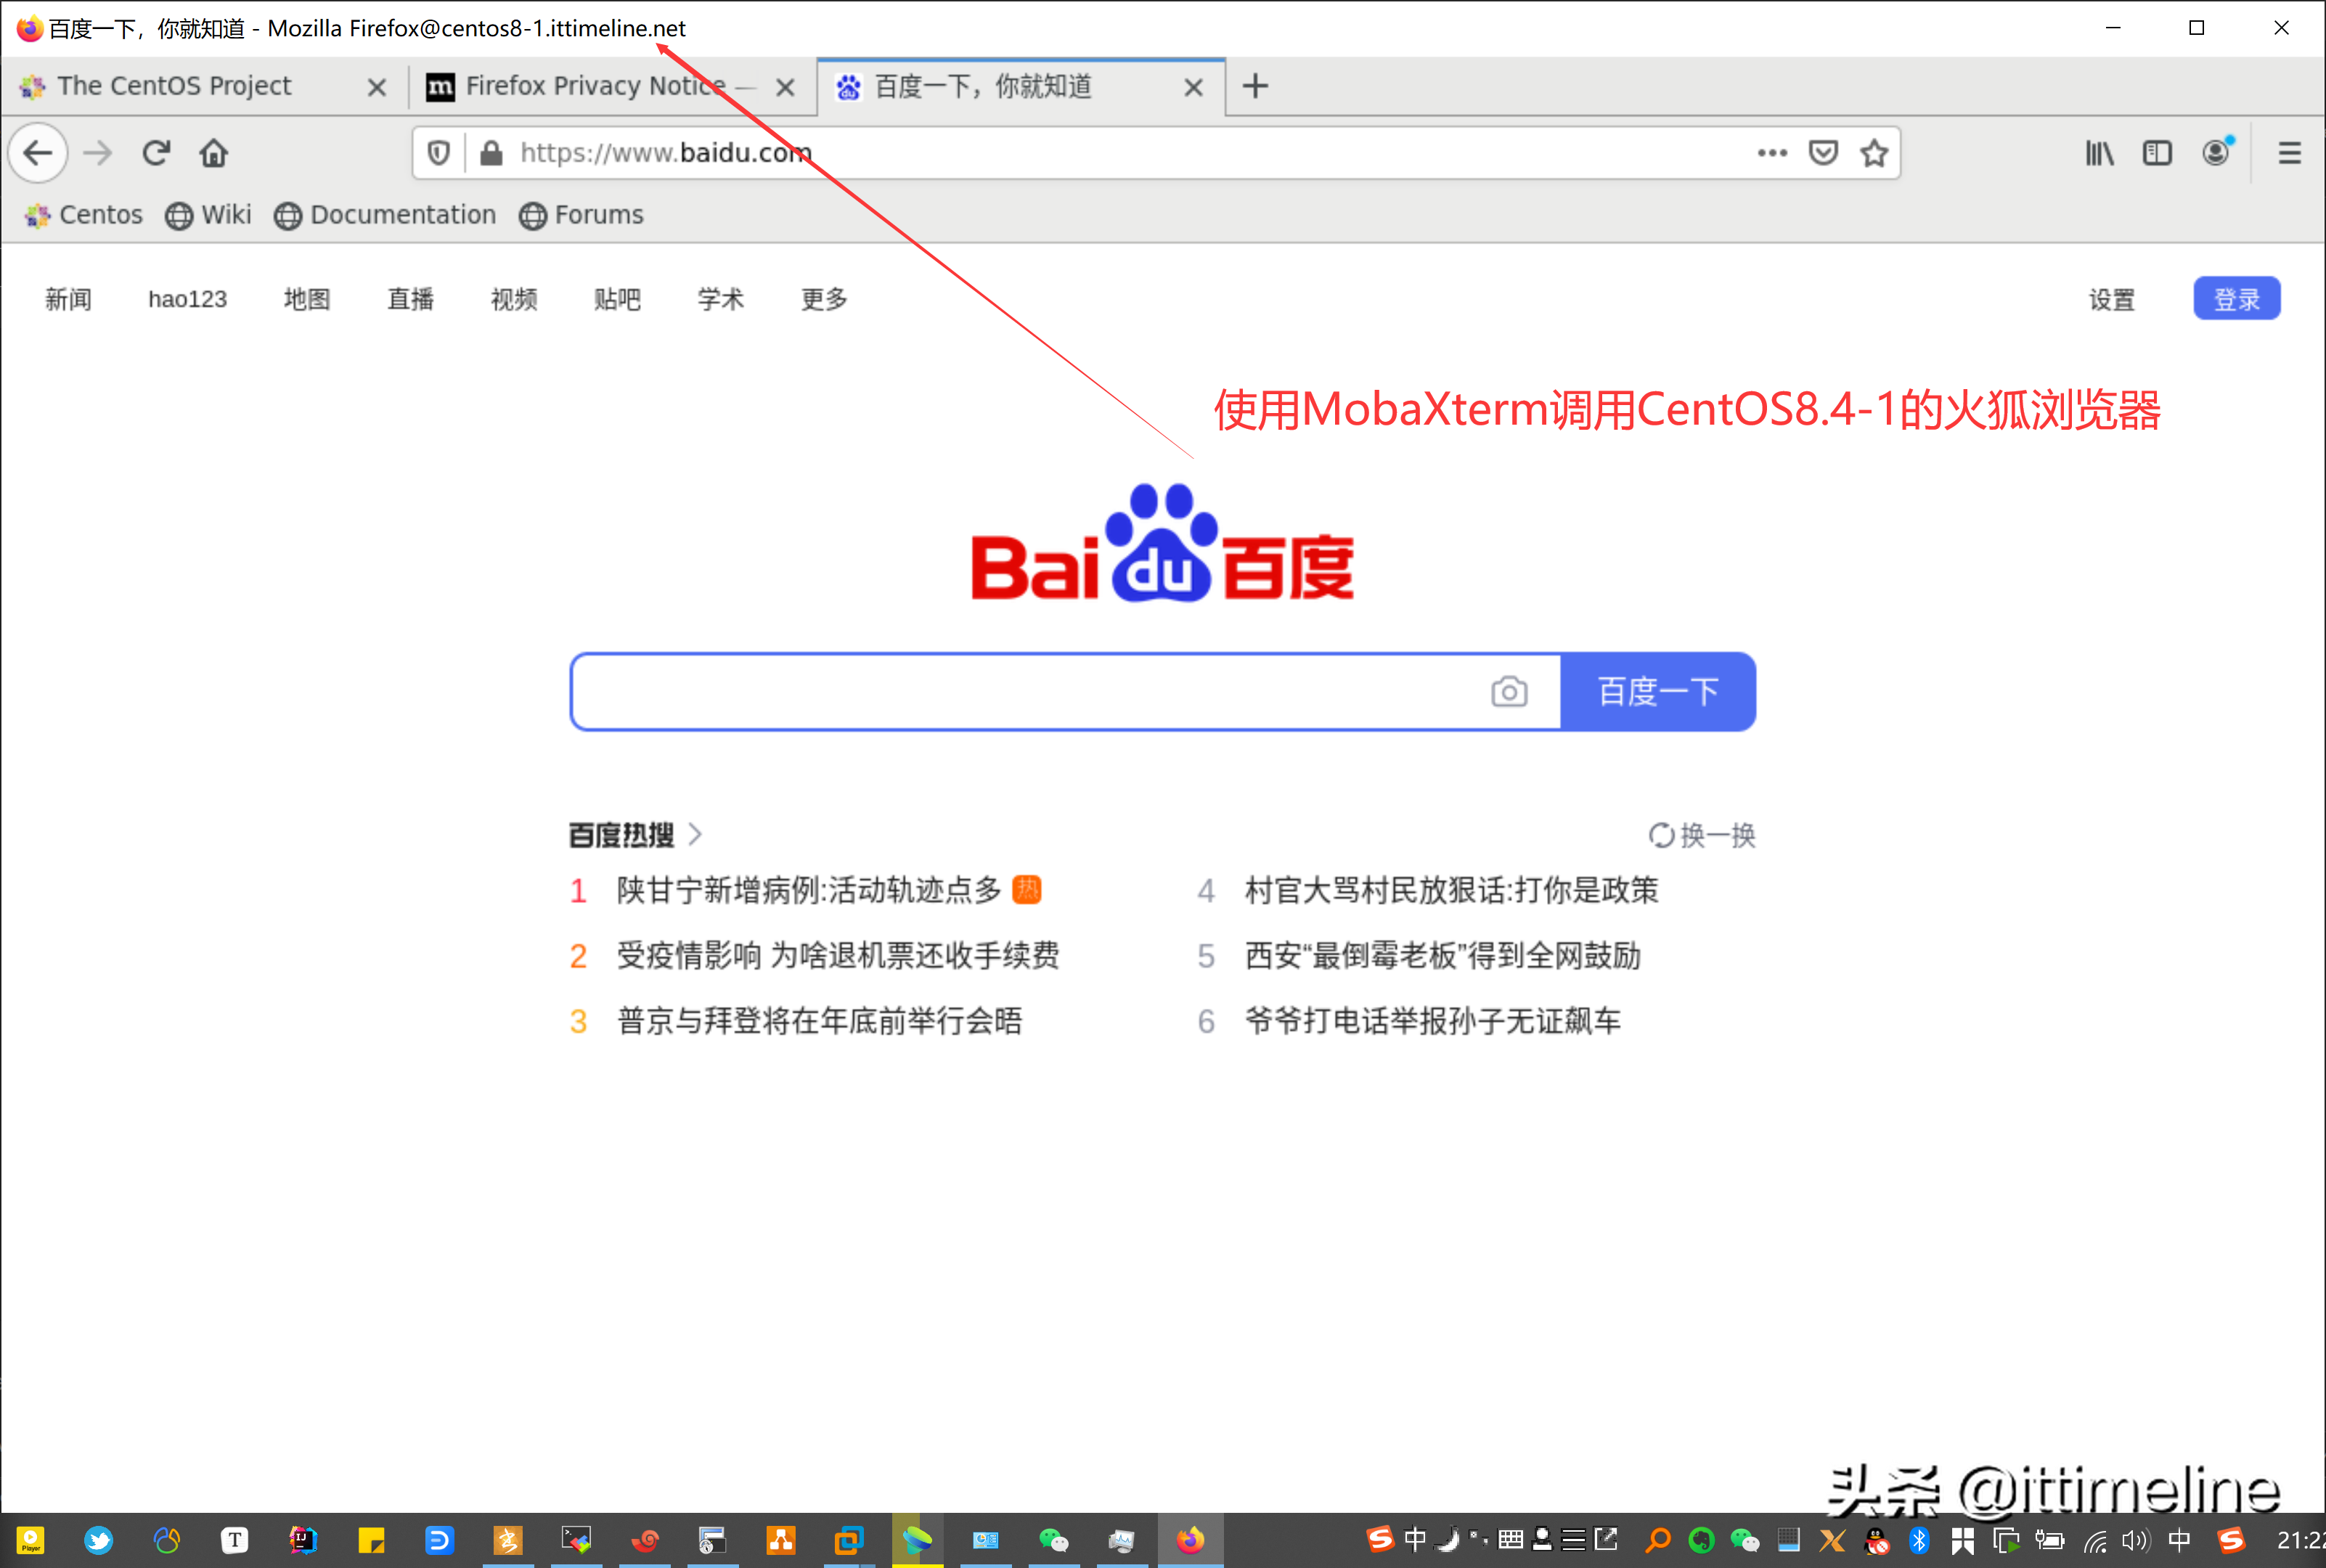Open image search camera icon
Viewport: 2326px width, 1568px height.
point(1509,692)
